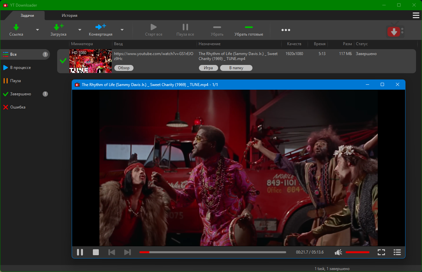422x272 pixels.
Task: Mute the player volume speaker
Action: tap(338, 252)
